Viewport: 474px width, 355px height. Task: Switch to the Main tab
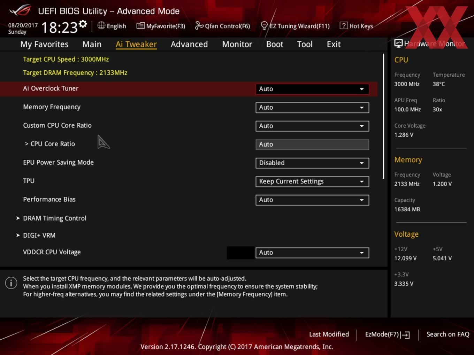pos(92,44)
